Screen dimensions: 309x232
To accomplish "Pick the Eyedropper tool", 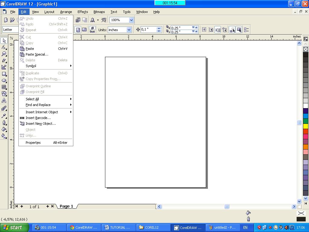I will click(4, 116).
